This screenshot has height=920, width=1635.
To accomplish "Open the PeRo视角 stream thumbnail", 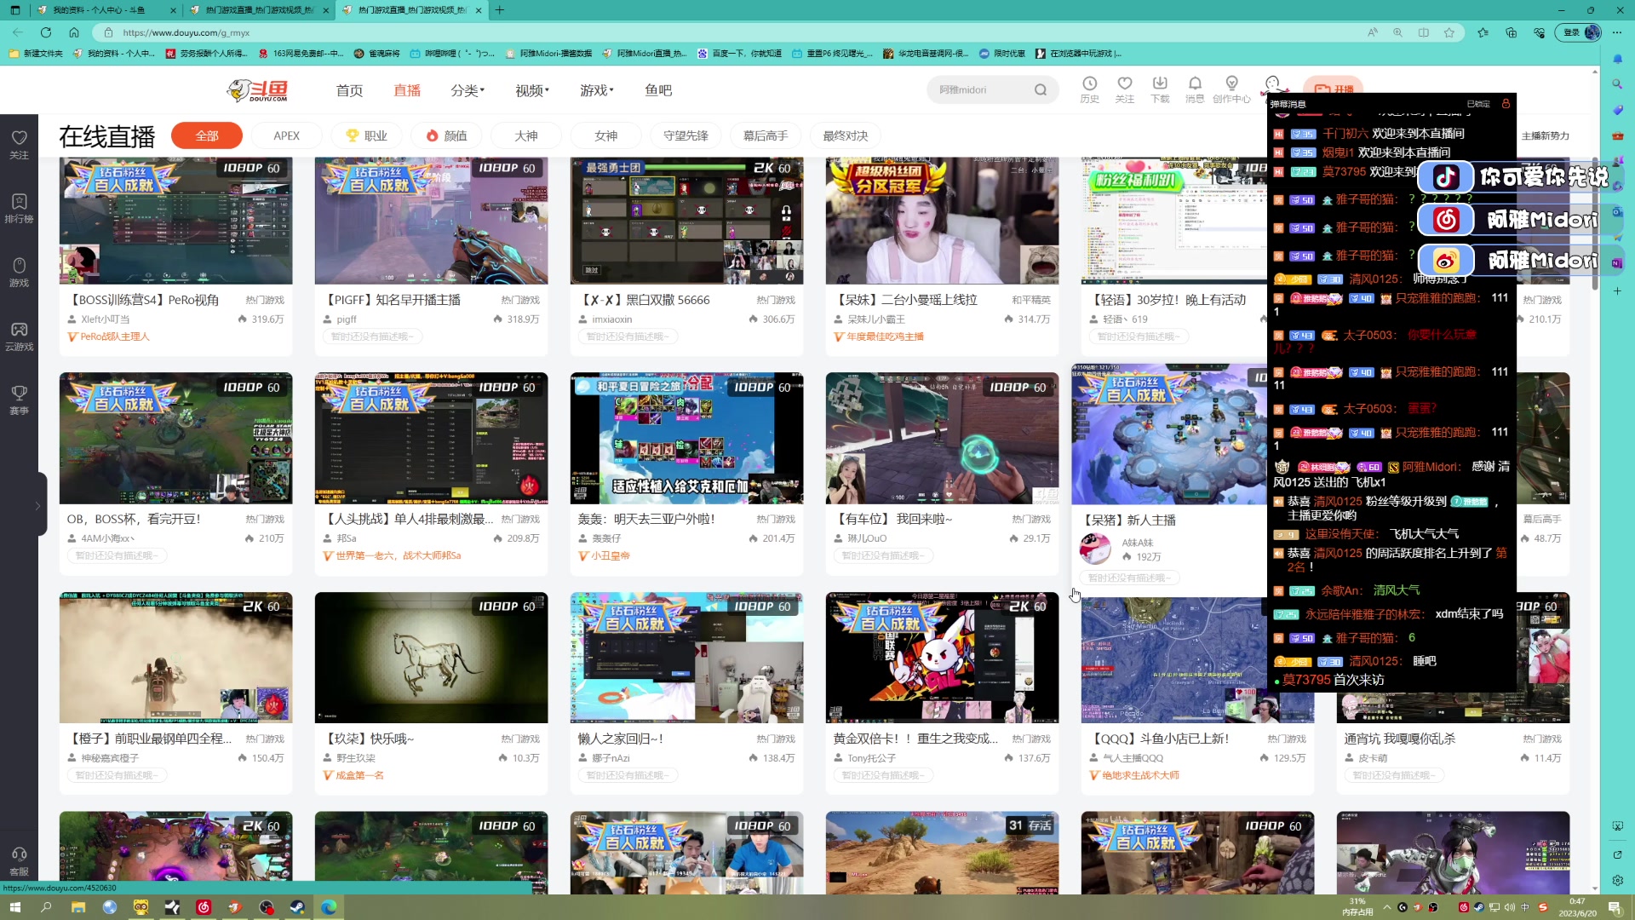I will pyautogui.click(x=175, y=220).
